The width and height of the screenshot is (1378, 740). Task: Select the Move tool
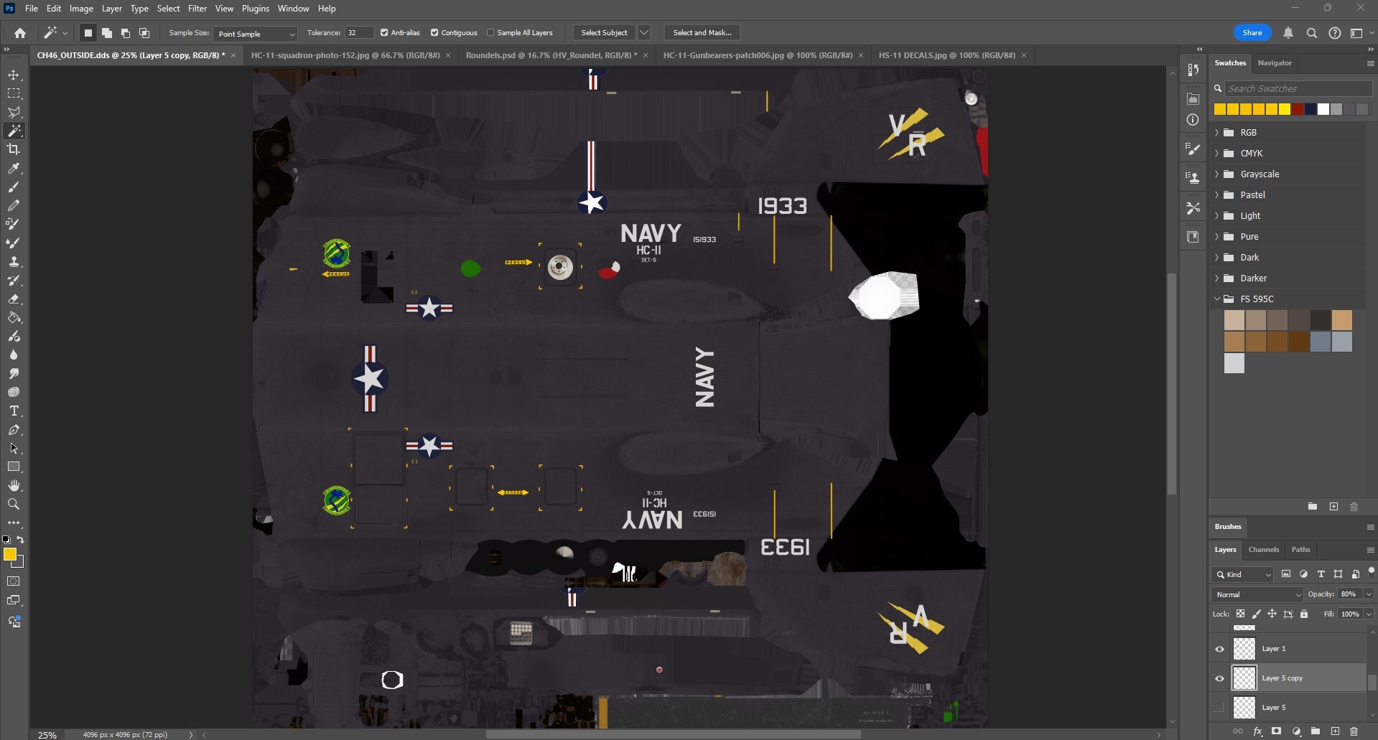(x=14, y=75)
